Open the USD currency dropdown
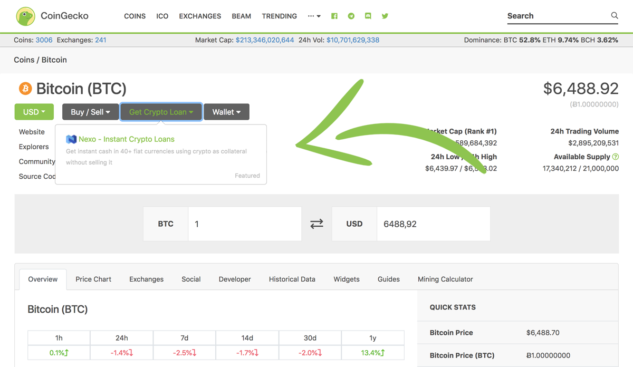The width and height of the screenshot is (633, 367). (34, 112)
